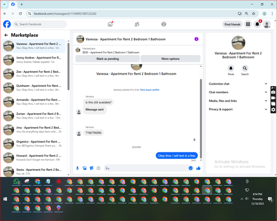Click the Search Facebook field

40,24
